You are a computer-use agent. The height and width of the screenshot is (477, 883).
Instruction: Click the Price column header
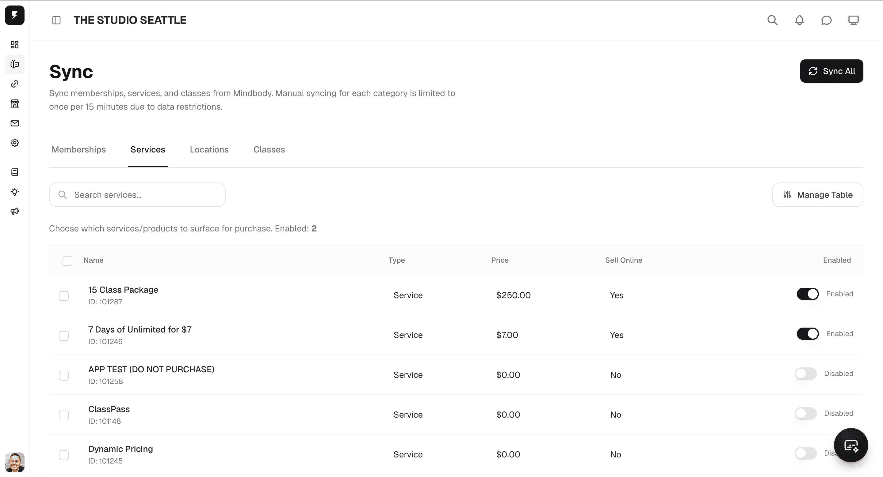(500, 260)
